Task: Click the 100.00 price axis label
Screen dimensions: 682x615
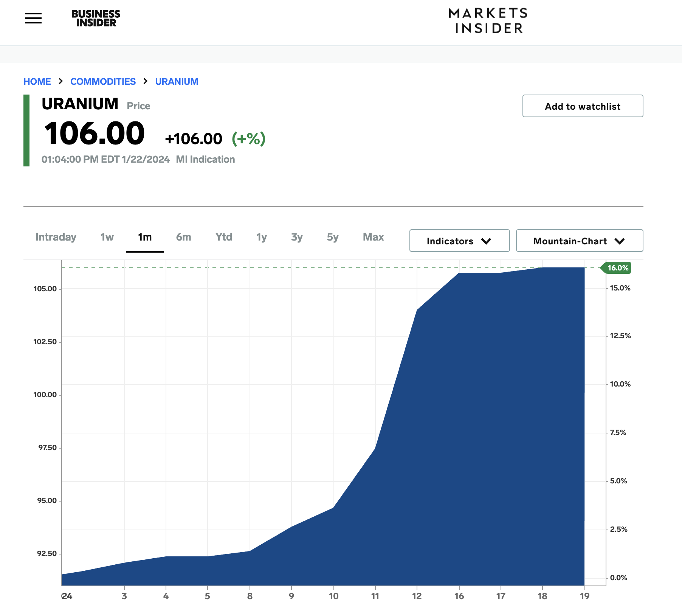Action: 45,394
